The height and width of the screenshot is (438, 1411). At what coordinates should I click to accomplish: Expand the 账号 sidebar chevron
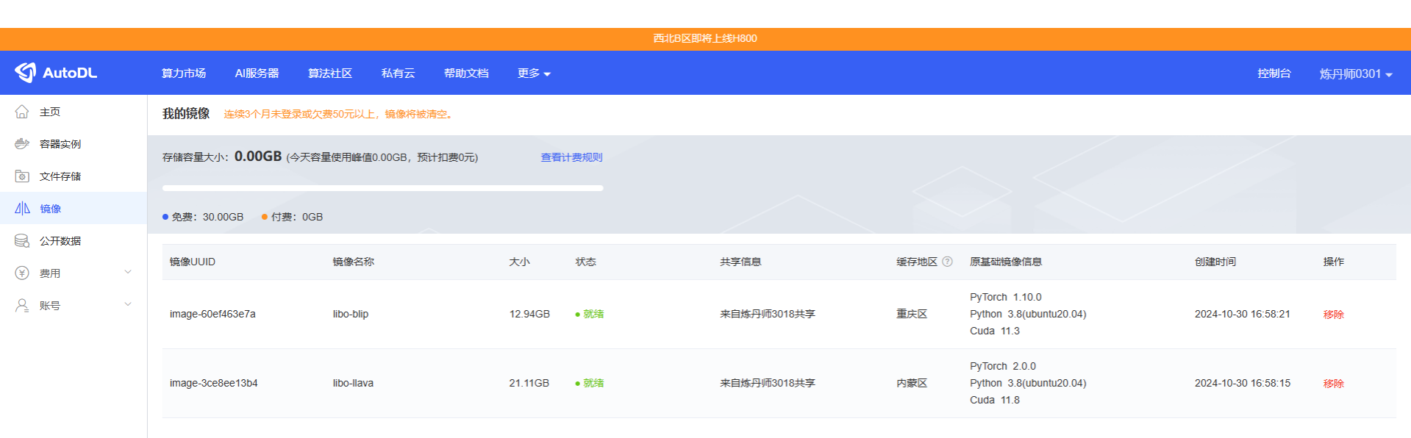click(x=128, y=304)
